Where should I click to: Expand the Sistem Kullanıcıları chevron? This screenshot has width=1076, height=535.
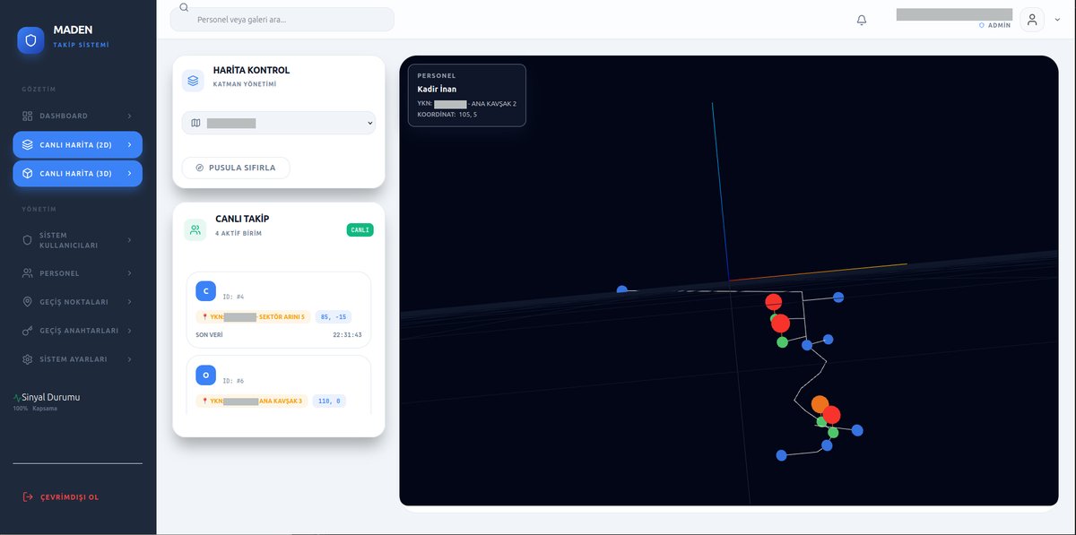pyautogui.click(x=129, y=240)
